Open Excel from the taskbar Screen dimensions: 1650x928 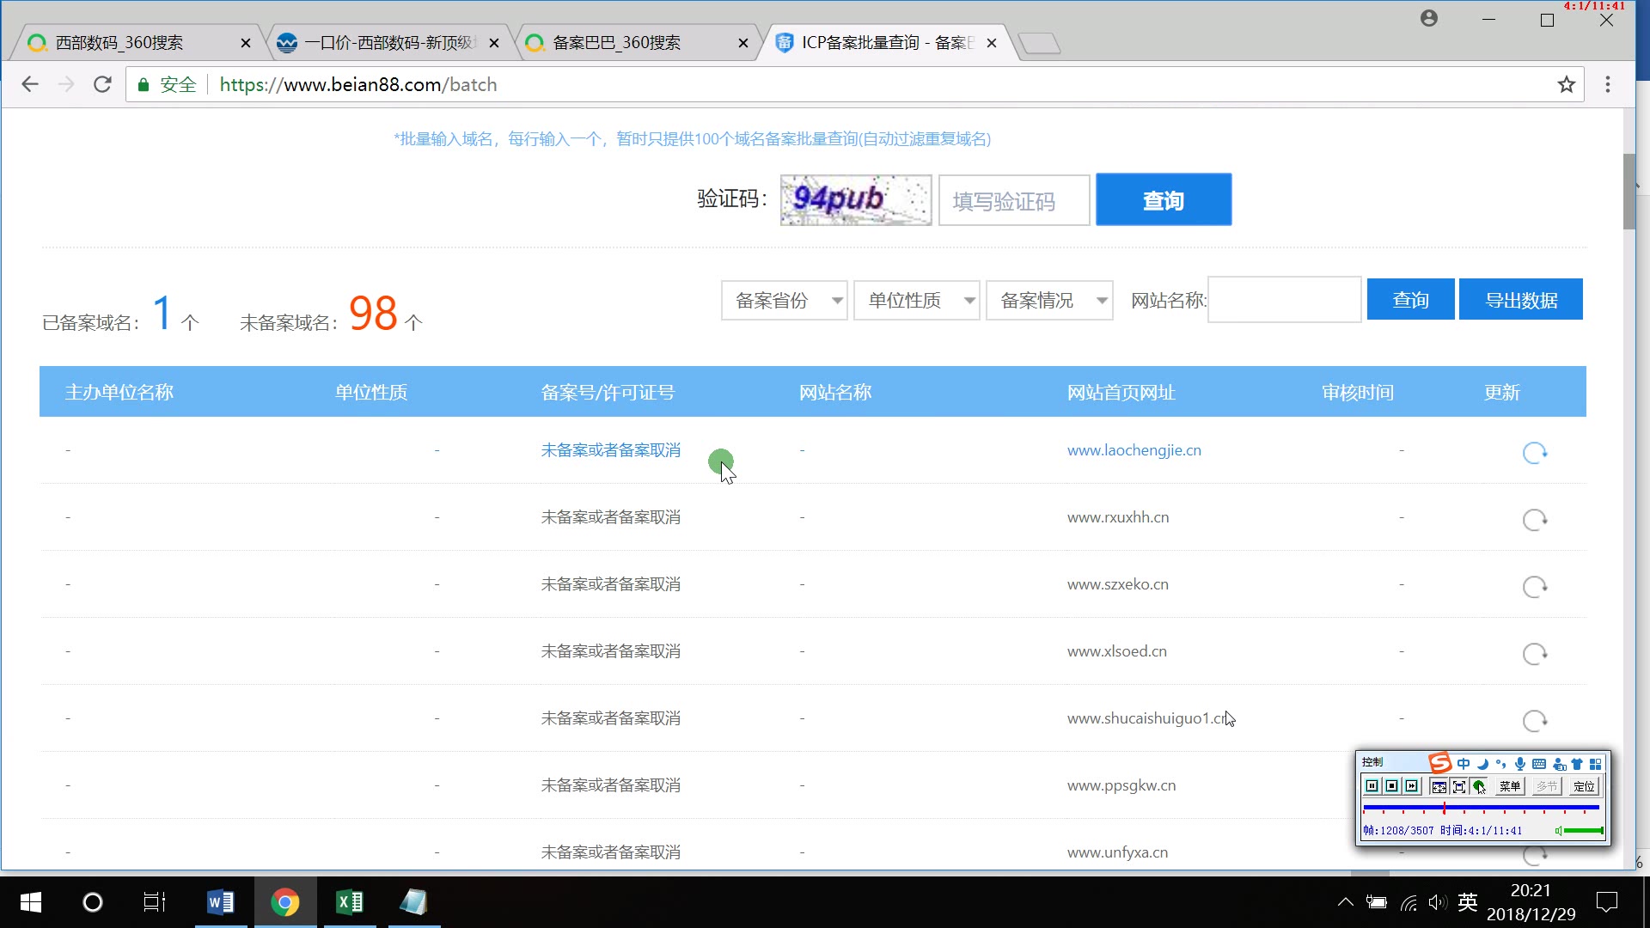(349, 902)
